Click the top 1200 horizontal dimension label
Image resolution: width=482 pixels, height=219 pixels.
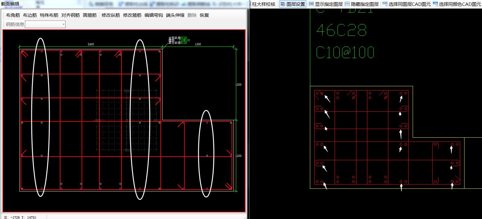pos(198,44)
